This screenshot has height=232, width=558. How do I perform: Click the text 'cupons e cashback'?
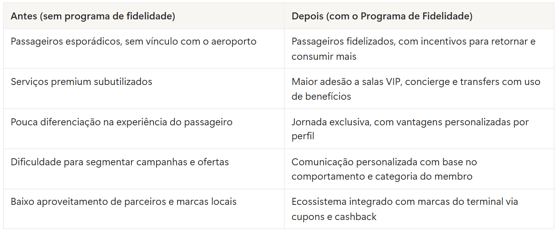pyautogui.click(x=334, y=217)
